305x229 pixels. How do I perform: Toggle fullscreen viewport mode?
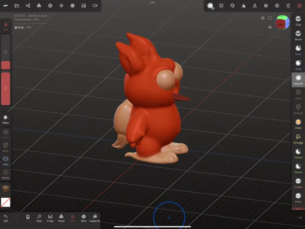pyautogui.click(x=270, y=18)
